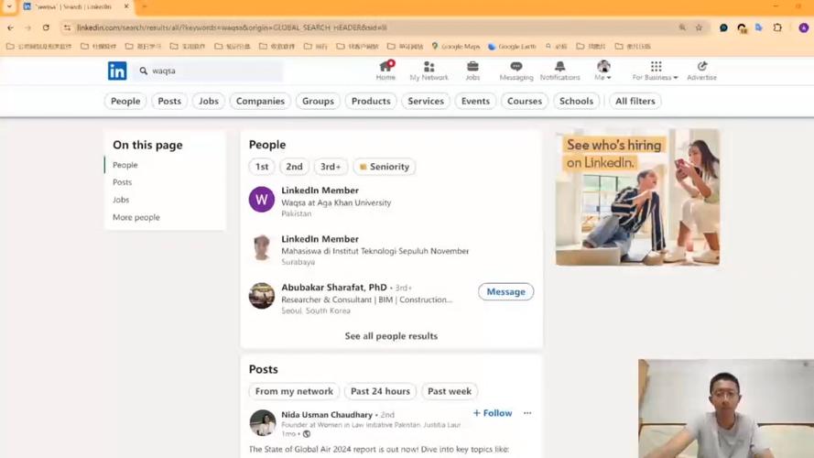The width and height of the screenshot is (814, 458).
Task: Open Messaging
Action: click(x=516, y=71)
